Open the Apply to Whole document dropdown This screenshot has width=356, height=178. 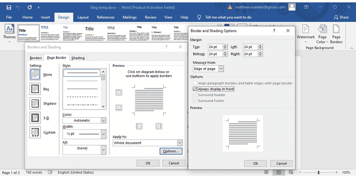point(180,143)
